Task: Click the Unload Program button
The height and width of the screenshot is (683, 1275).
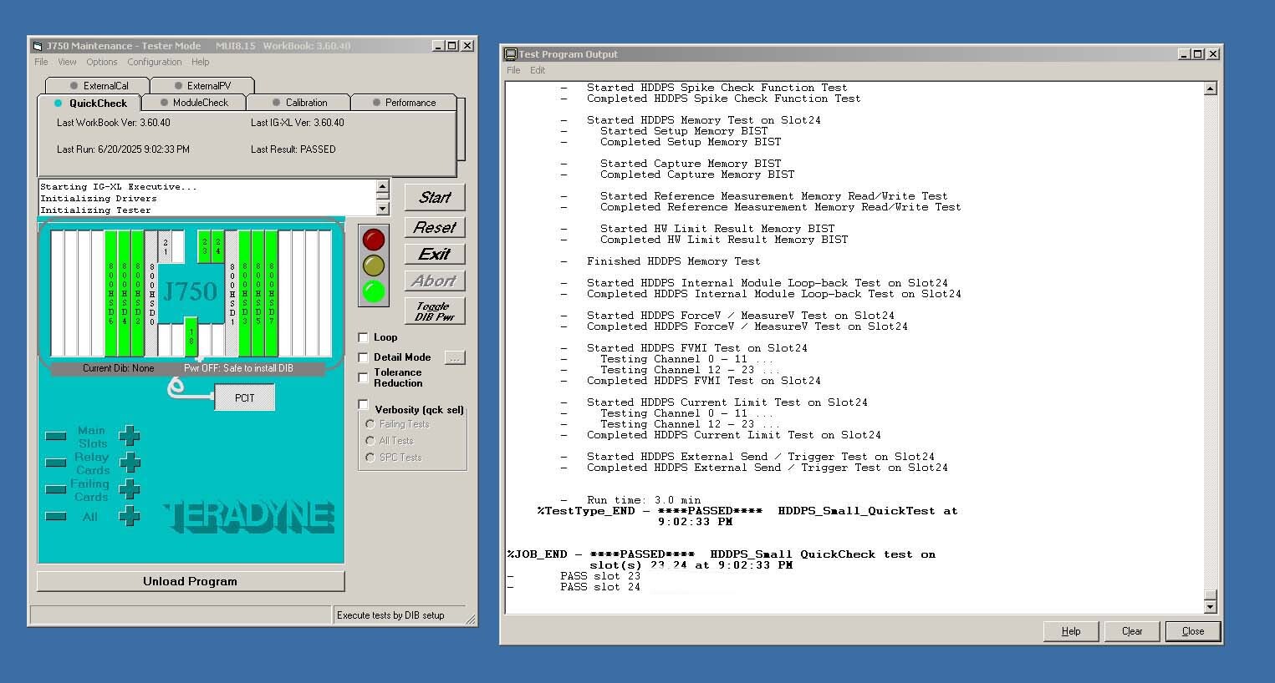Action: pyautogui.click(x=191, y=581)
